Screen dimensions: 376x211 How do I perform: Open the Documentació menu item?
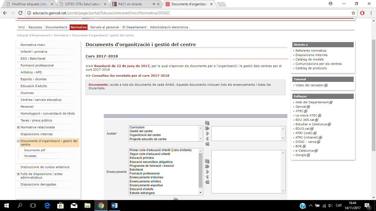[56, 27]
